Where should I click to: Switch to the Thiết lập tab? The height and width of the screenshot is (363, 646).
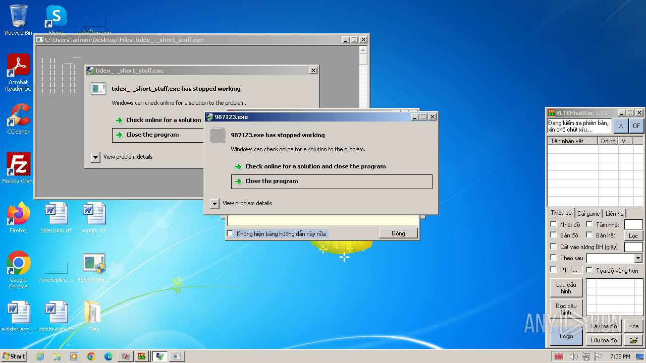click(561, 213)
